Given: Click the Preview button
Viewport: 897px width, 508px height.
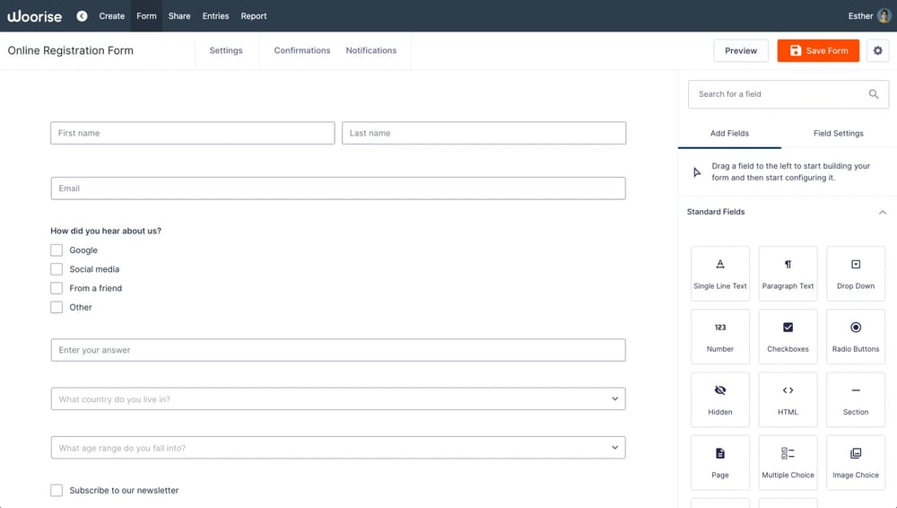Looking at the screenshot, I should [741, 50].
